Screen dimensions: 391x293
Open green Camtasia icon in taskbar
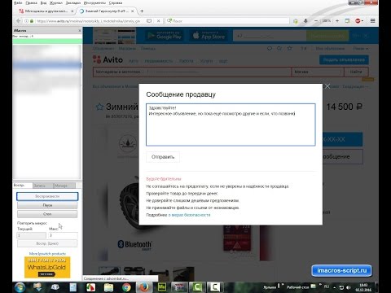197,287
